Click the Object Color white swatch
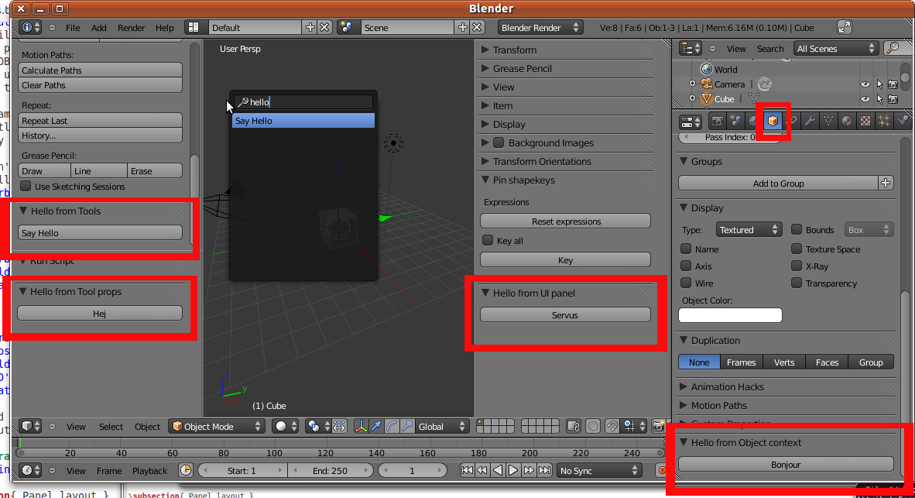915x498 pixels. pyautogui.click(x=730, y=315)
